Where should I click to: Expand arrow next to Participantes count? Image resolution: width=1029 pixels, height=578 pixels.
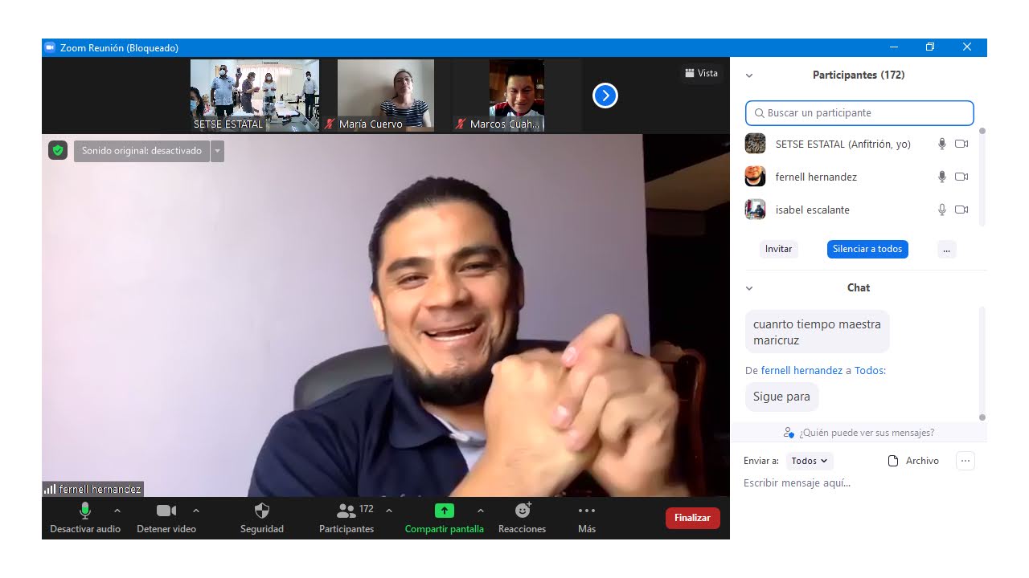pos(389,511)
